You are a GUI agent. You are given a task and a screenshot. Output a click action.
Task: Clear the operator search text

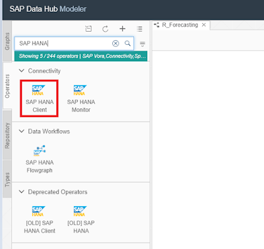[115, 44]
